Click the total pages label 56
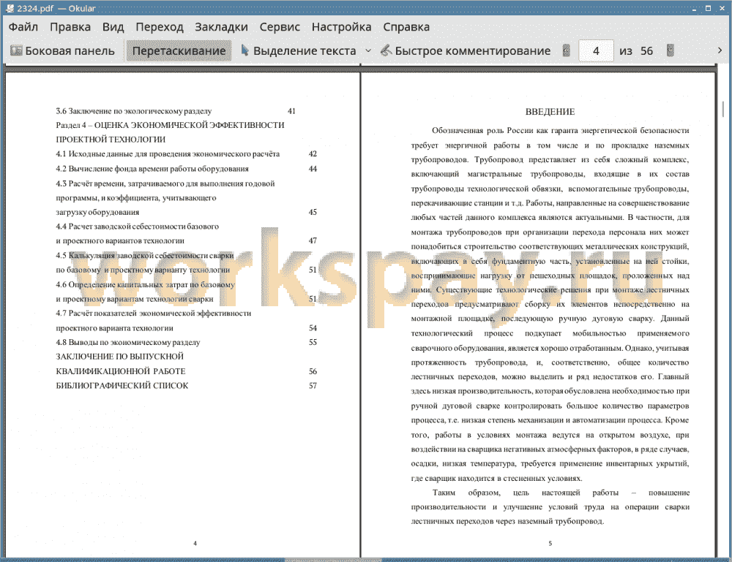732x562 pixels. point(646,51)
